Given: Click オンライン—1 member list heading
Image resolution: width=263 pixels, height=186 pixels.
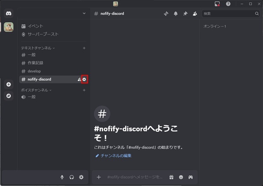Looking at the screenshot, I should click(x=214, y=26).
